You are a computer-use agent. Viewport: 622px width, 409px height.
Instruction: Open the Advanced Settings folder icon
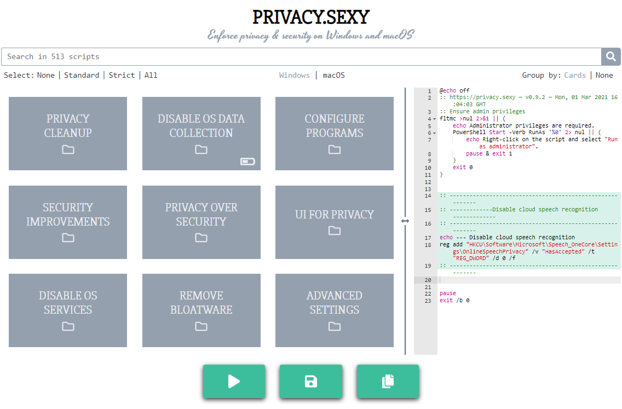pos(334,326)
